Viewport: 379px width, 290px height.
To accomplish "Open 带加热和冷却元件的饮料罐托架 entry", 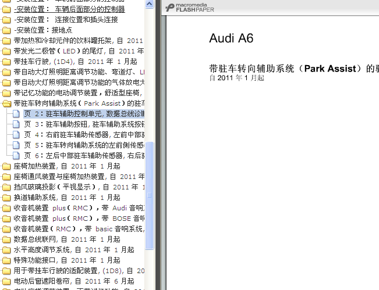I will click(x=79, y=41).
